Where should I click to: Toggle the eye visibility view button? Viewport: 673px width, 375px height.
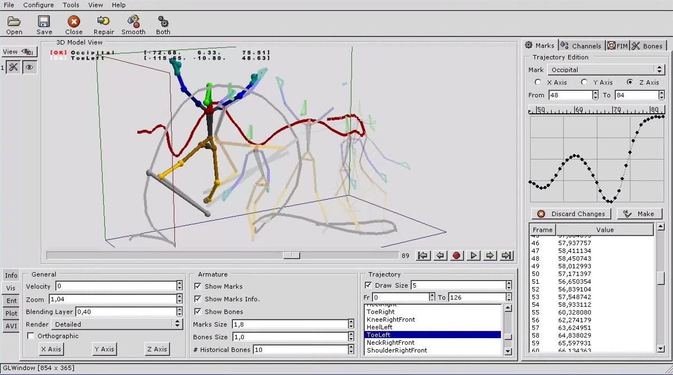[29, 67]
